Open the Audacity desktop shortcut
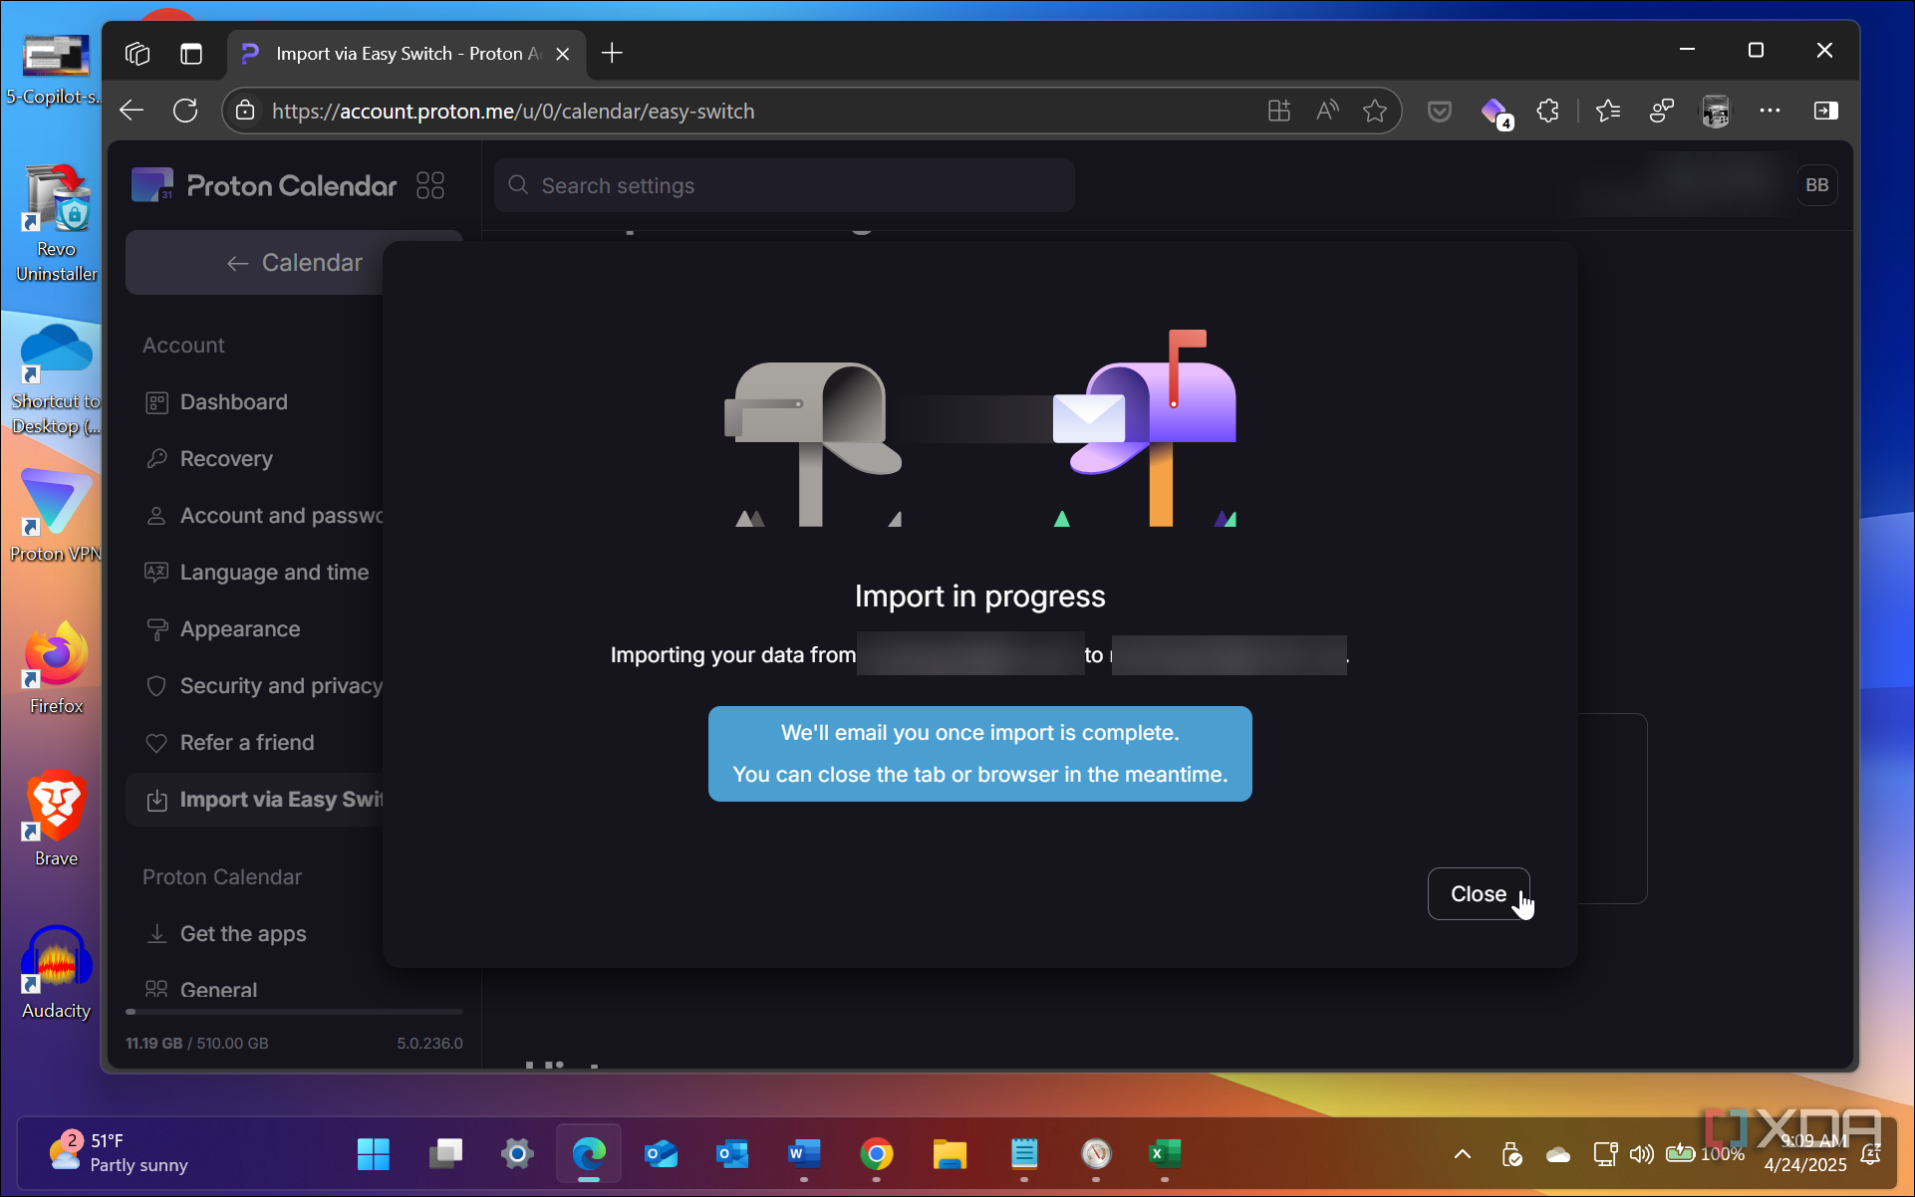 pyautogui.click(x=56, y=973)
